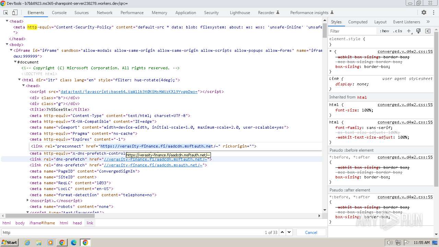Click the Styles pane vertical scrollbar
The width and height of the screenshot is (439, 247).
click(436, 110)
